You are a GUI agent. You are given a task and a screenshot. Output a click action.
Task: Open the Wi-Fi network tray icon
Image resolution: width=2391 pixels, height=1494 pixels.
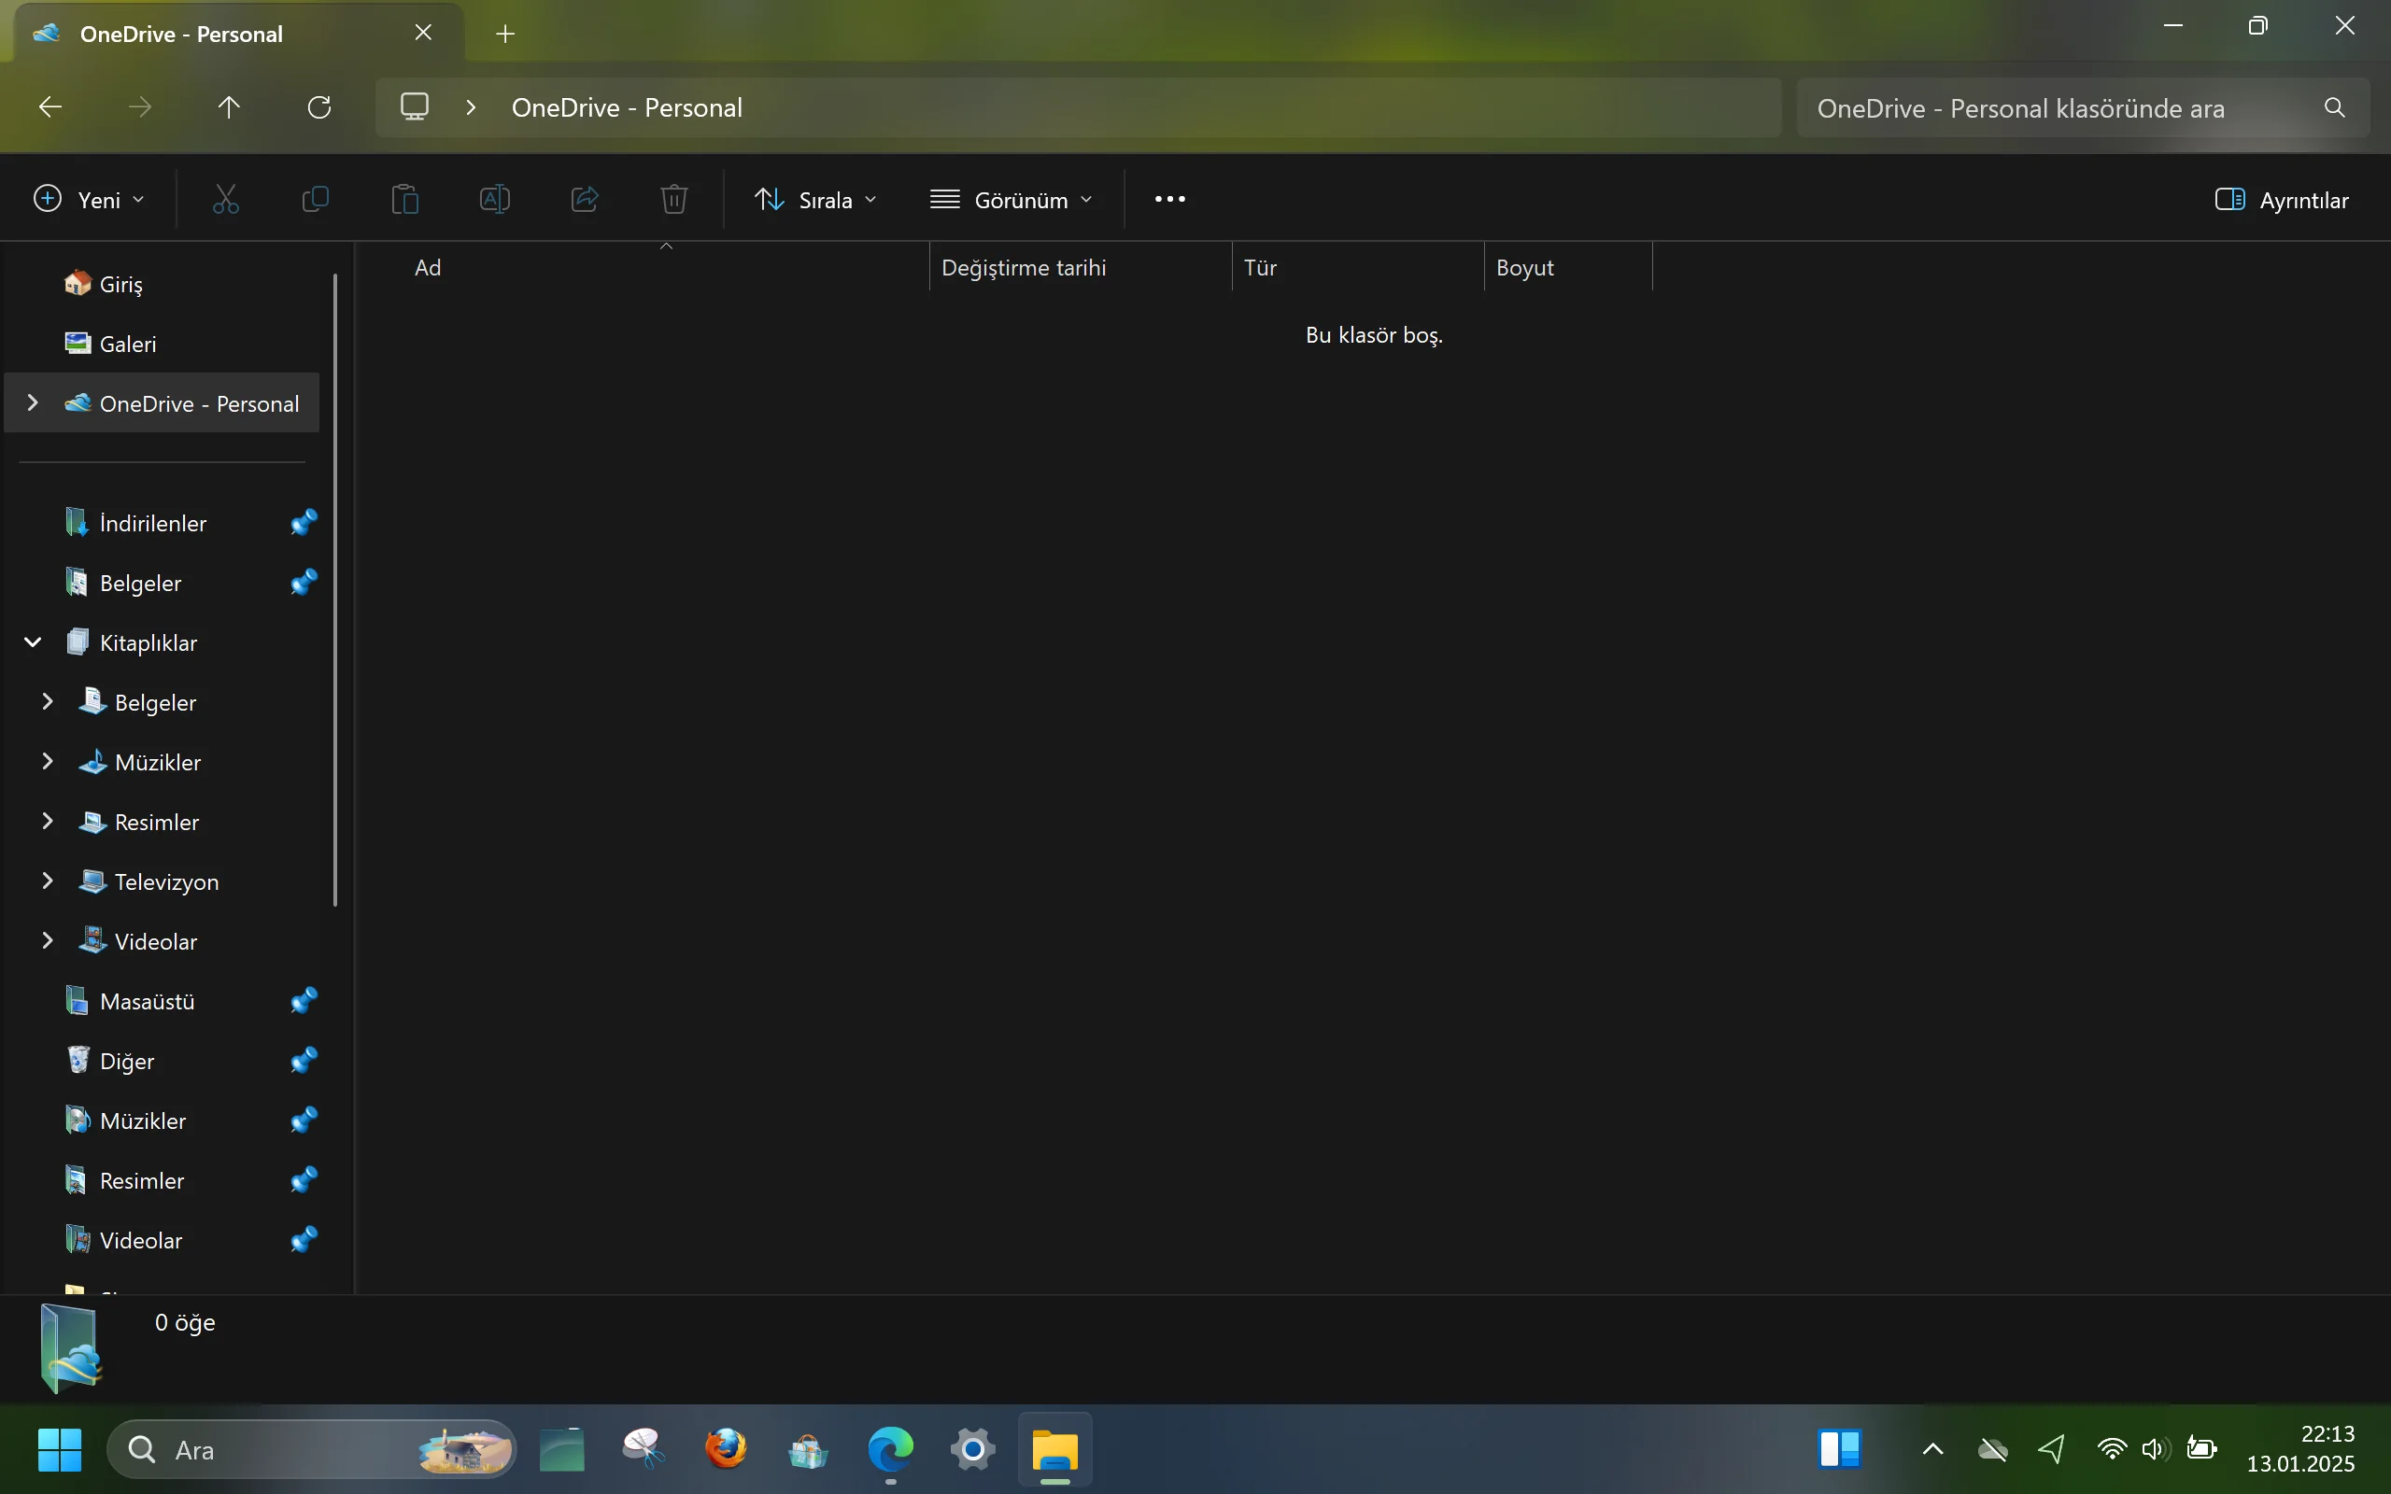2112,1449
